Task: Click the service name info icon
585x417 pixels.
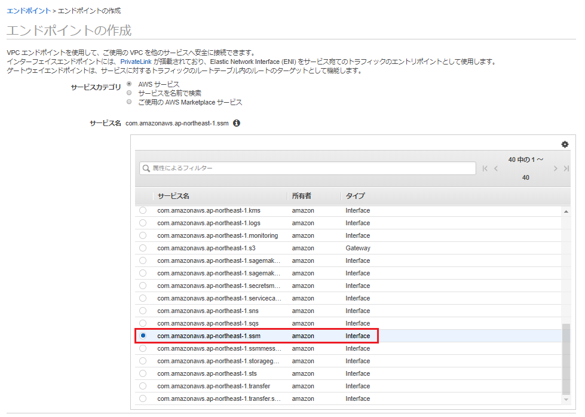Action: tap(237, 123)
